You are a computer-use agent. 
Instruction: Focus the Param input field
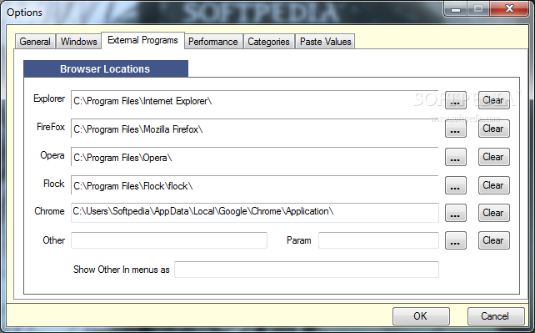pyautogui.click(x=378, y=240)
